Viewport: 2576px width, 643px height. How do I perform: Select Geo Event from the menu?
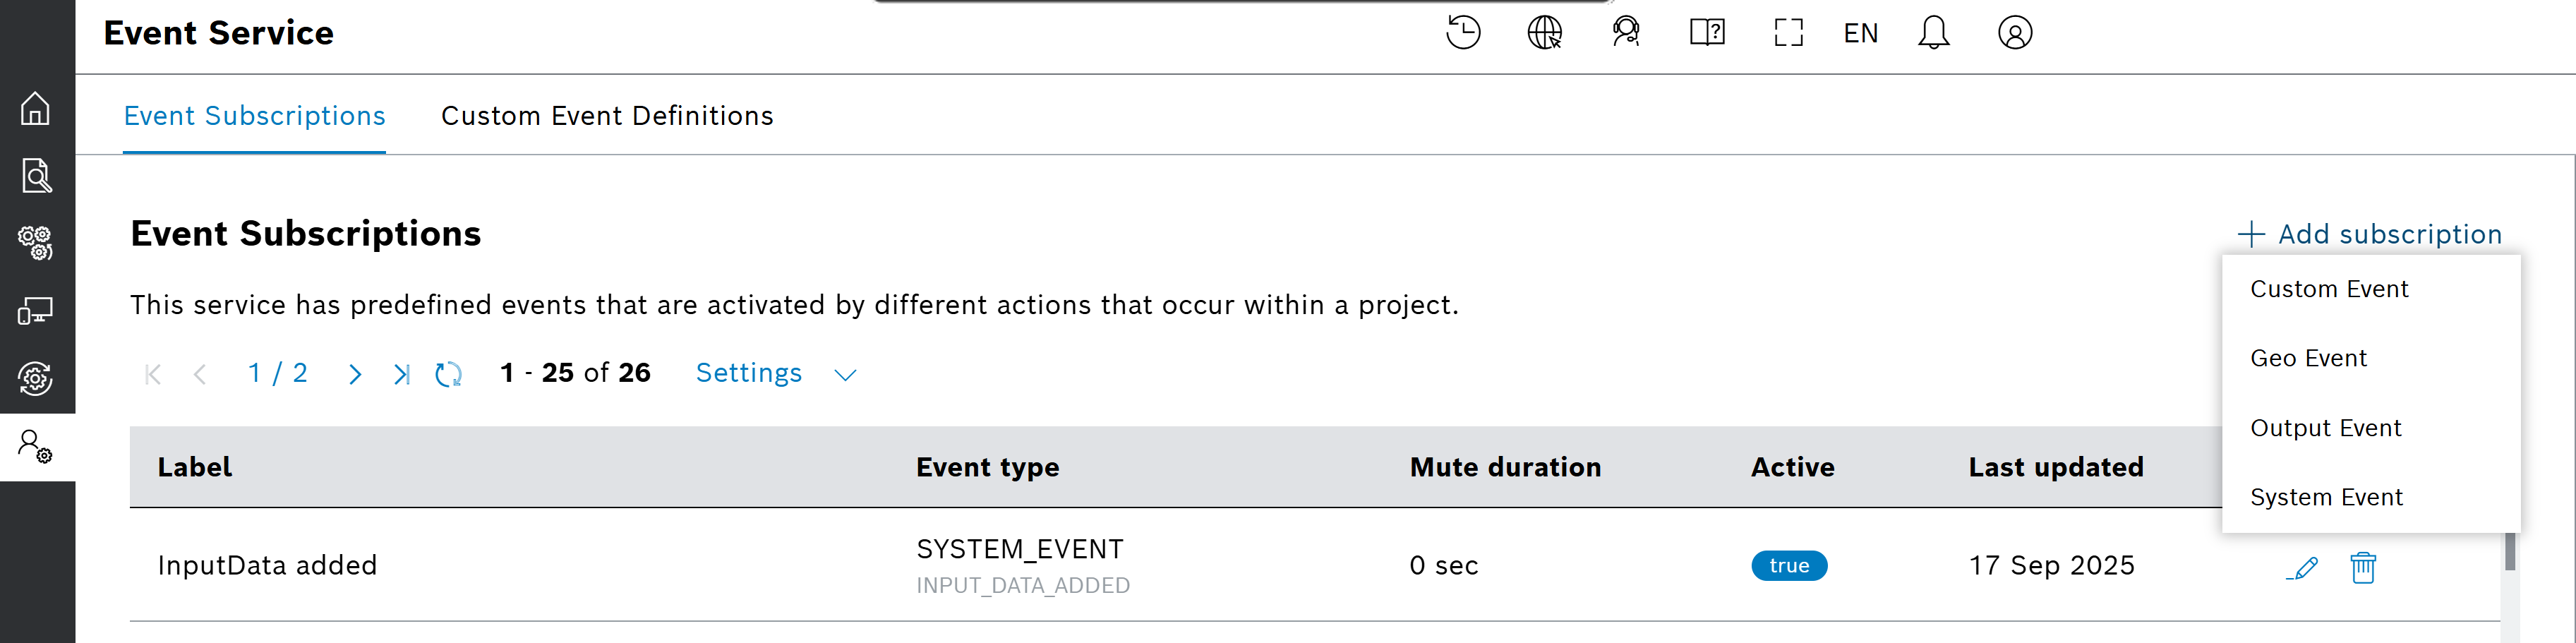point(2308,359)
